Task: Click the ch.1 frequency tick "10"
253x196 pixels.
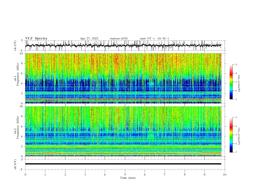Action: coord(21,53)
